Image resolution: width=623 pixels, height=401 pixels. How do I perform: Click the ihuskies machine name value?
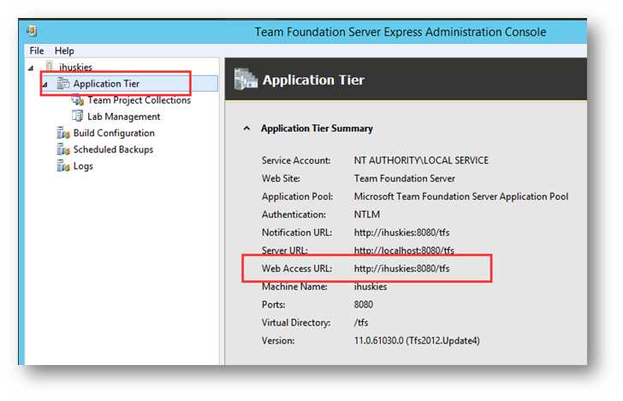coord(371,286)
